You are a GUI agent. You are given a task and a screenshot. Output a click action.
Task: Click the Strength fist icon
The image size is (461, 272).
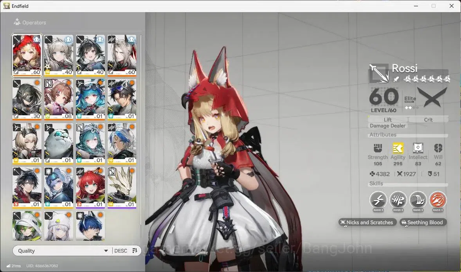(x=378, y=148)
